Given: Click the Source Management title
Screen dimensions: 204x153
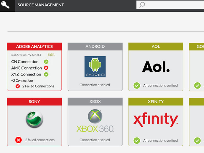Looking at the screenshot, I should (x=41, y=5).
